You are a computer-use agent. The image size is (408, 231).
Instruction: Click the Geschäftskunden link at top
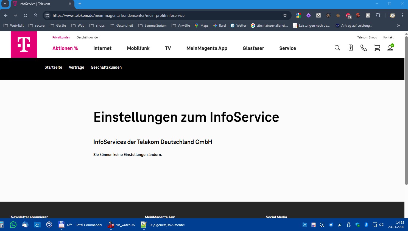pos(88,37)
